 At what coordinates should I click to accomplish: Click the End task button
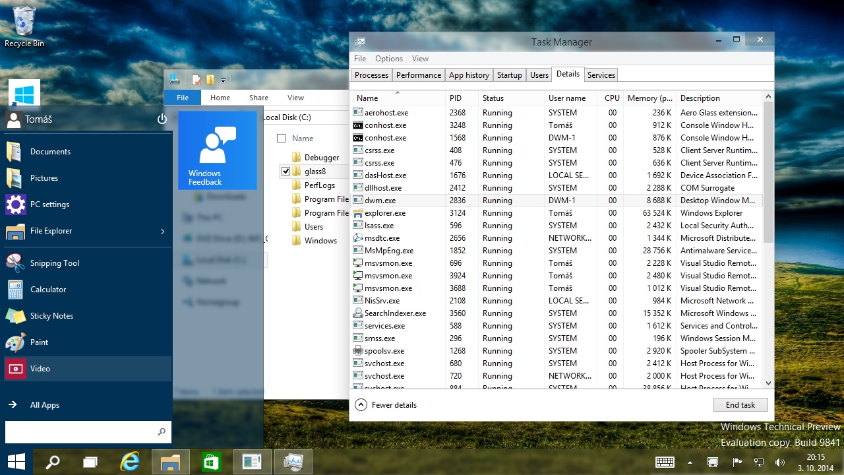pos(740,404)
